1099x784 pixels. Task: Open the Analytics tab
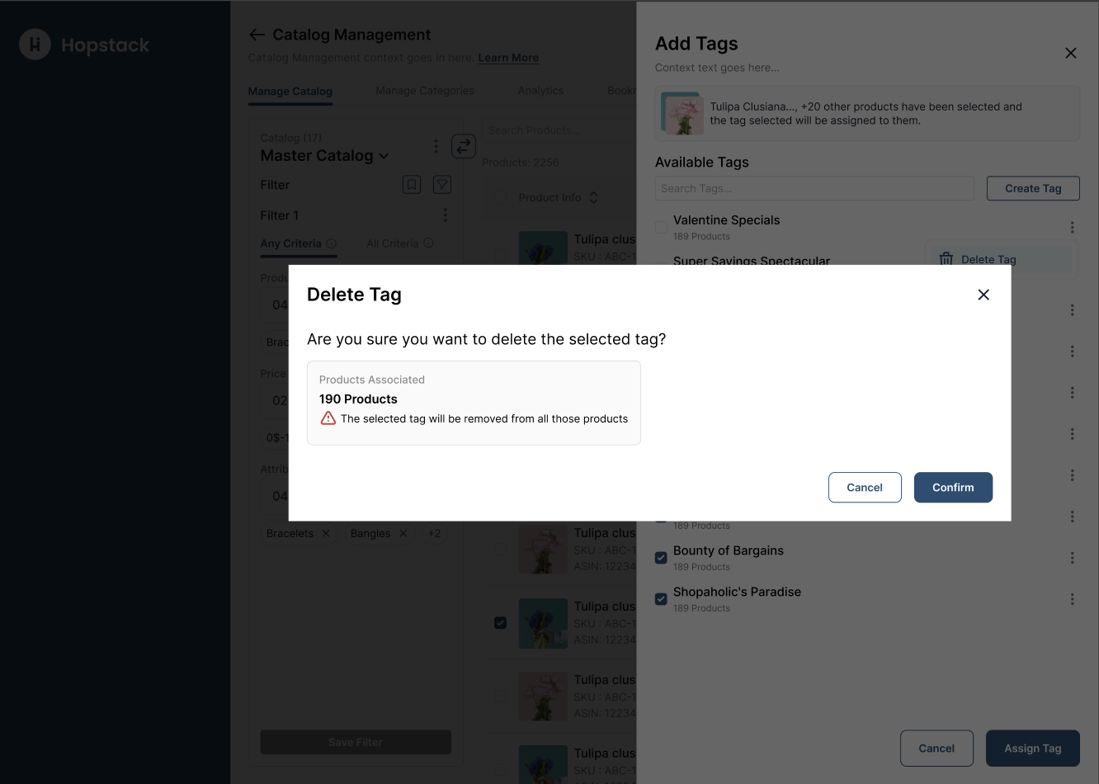pyautogui.click(x=540, y=91)
